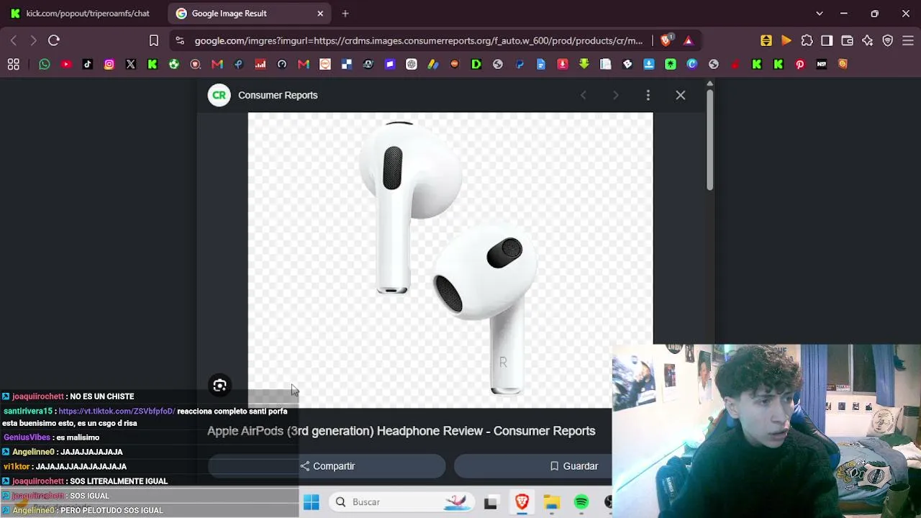
Task: Click the GeniusVibes username in chat
Action: point(27,437)
